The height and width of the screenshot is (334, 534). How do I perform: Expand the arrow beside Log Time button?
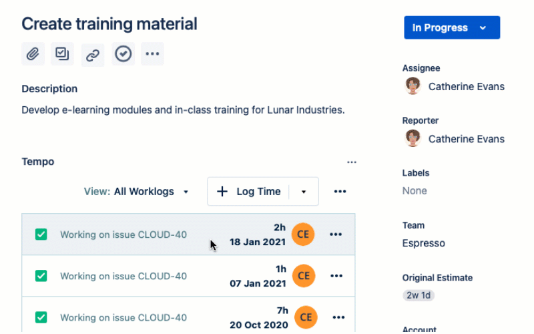pos(304,192)
